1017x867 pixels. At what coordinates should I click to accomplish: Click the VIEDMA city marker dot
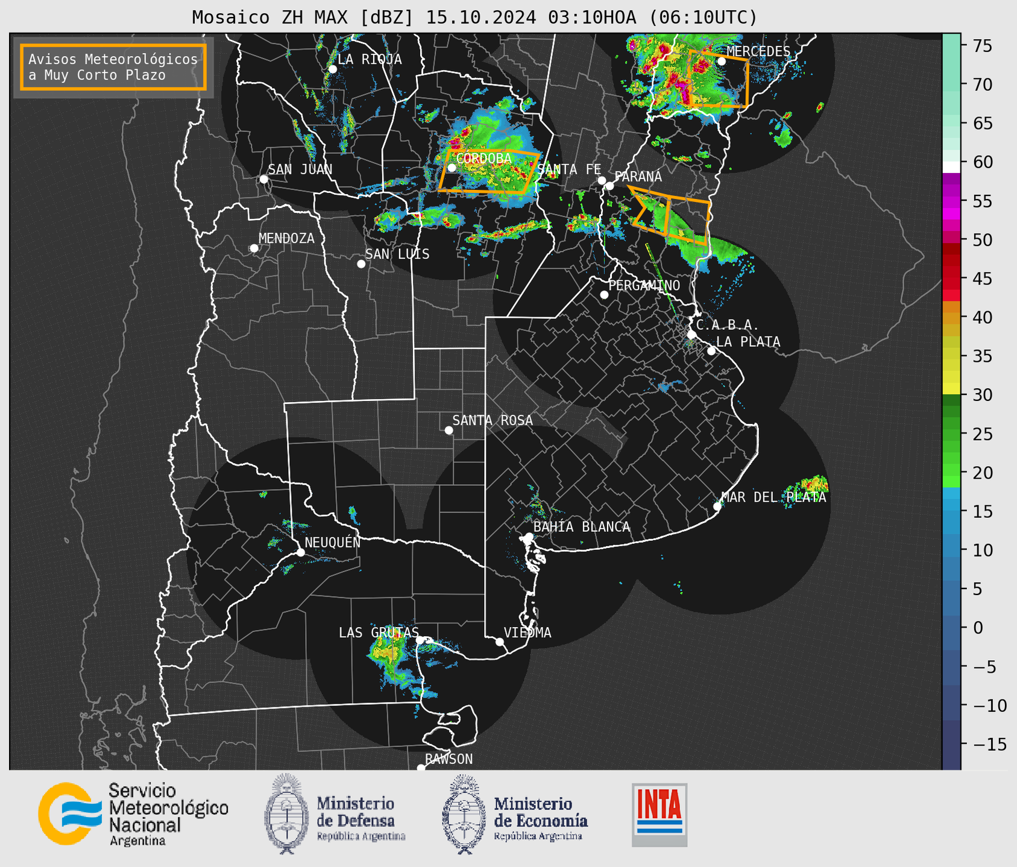(x=500, y=642)
